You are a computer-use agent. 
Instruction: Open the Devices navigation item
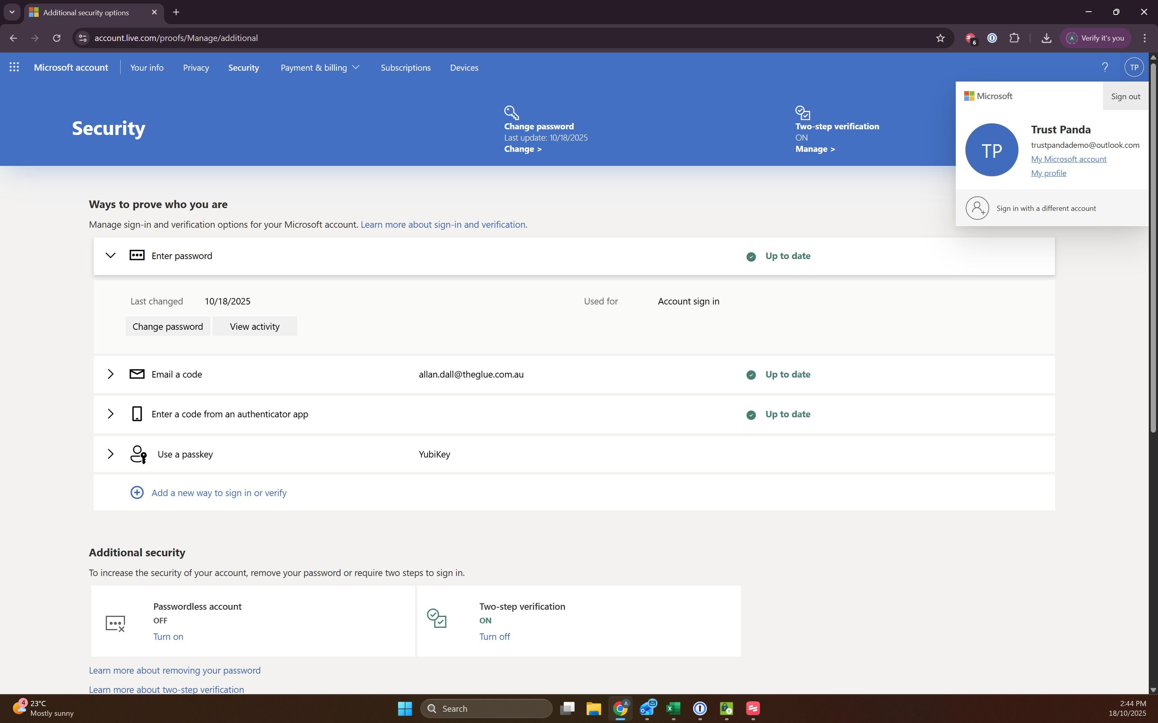[464, 67]
